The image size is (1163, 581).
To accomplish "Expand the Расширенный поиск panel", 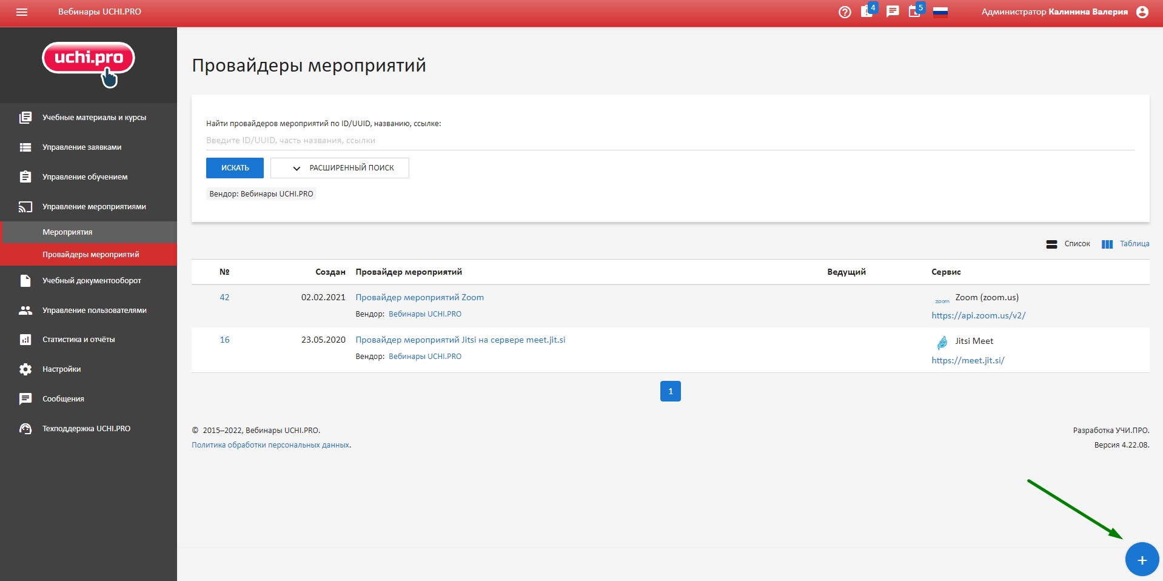I will (340, 168).
